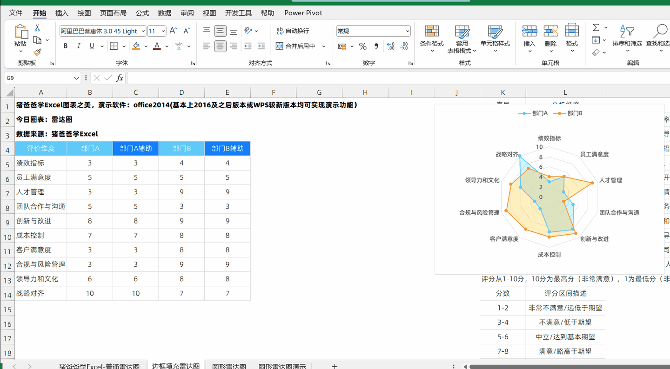Screen dimensions: 670x369
Task: Open the 圆形雷达图 sheet tab
Action: tap(228, 365)
